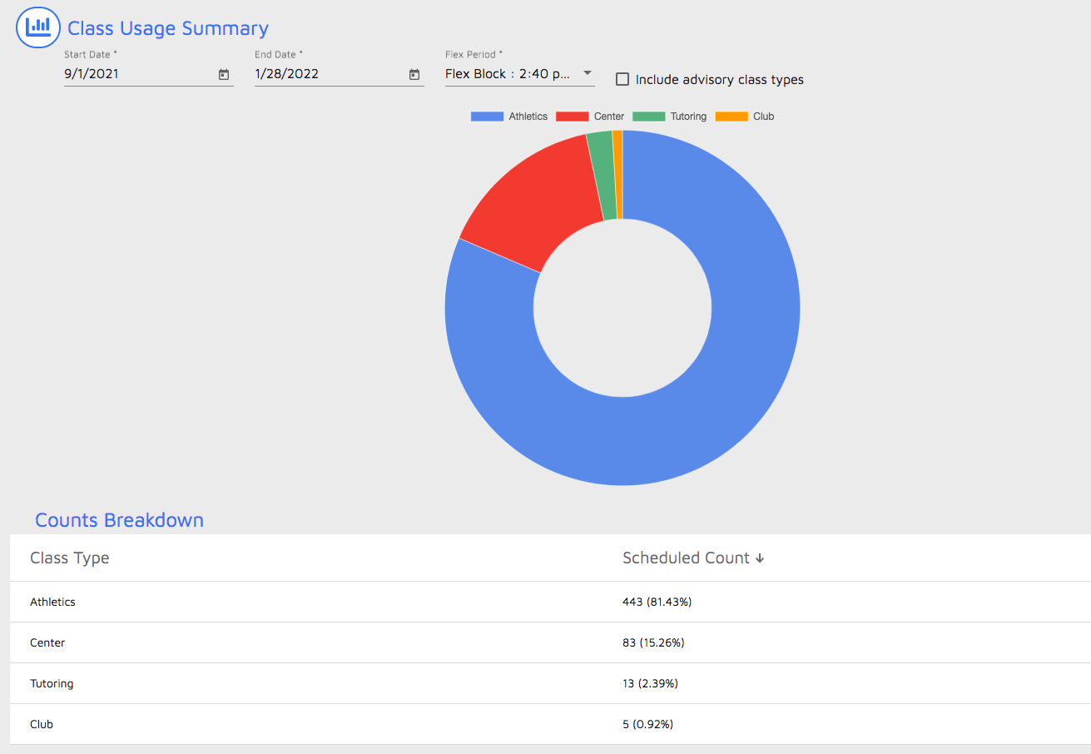Image resolution: width=1091 pixels, height=754 pixels.
Task: Enable Include advisory class types
Action: click(x=622, y=79)
